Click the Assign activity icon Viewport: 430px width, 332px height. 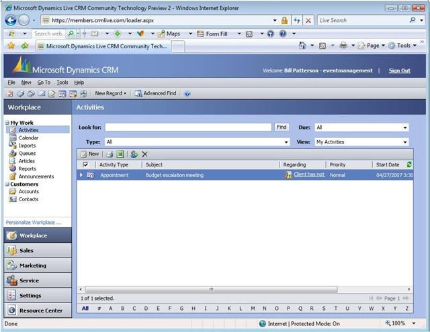[x=134, y=154]
